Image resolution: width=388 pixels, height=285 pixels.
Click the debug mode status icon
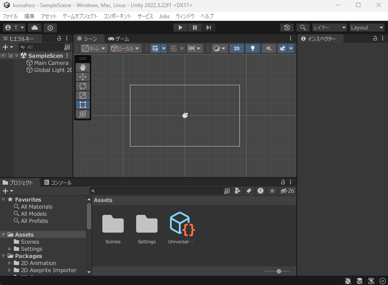[x=348, y=281]
